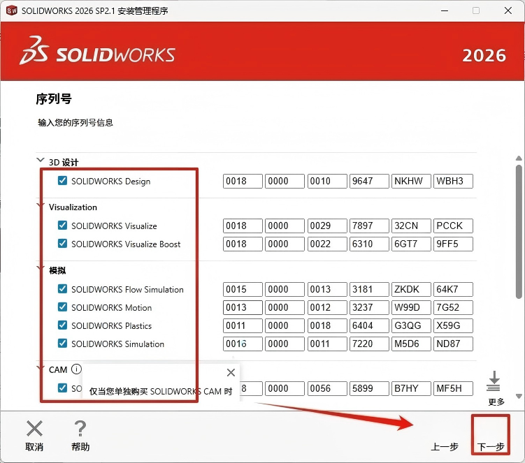Click Flow Simulation field containing 64K7

tap(454, 289)
